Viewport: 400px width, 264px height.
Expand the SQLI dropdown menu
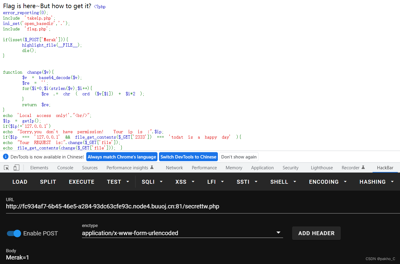click(x=152, y=182)
